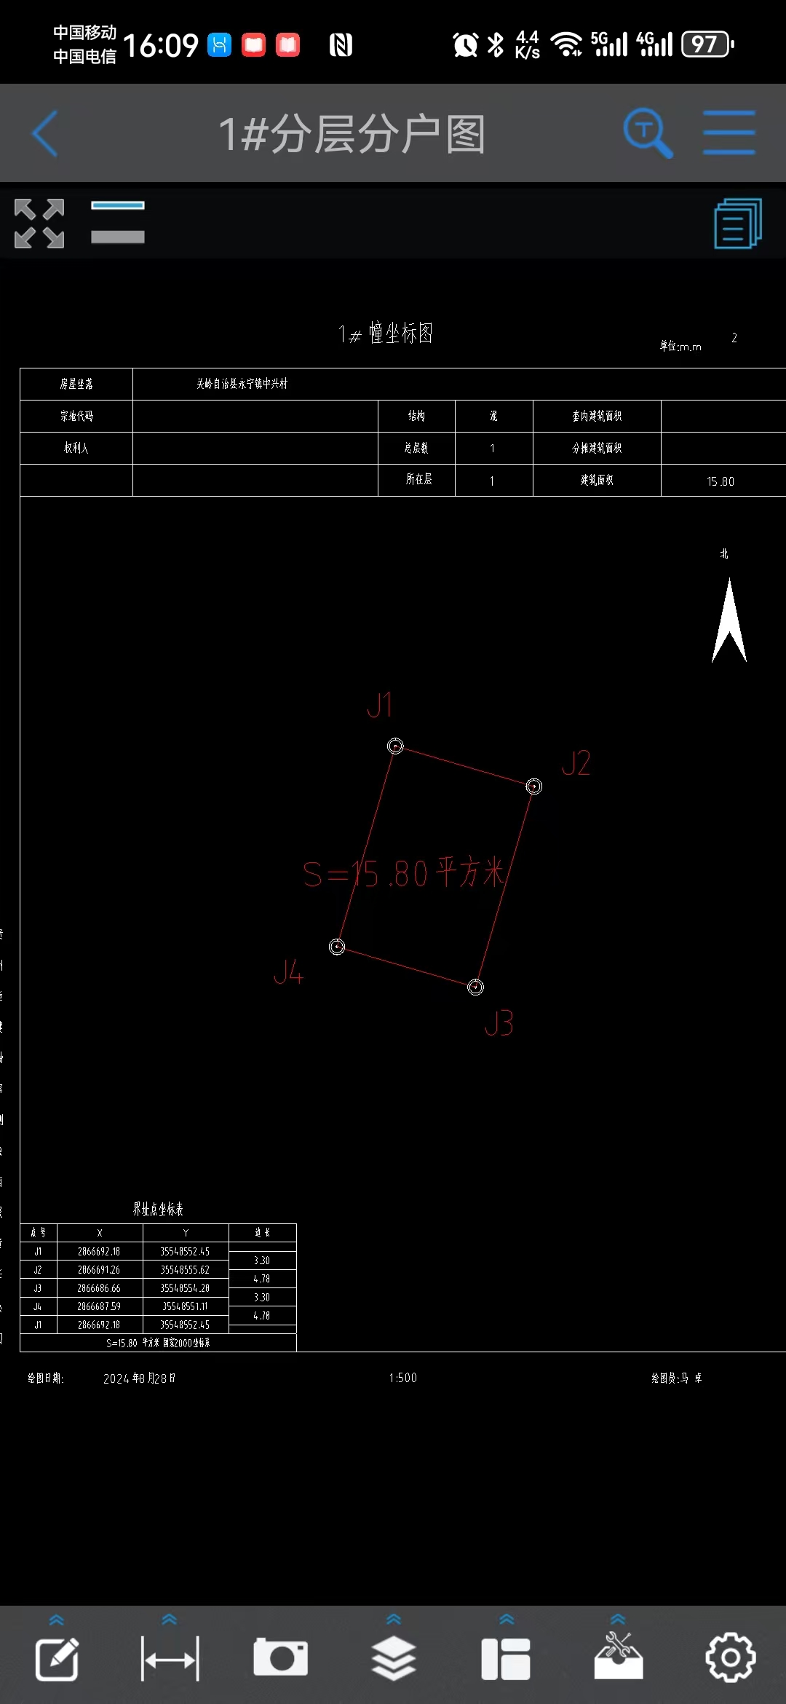This screenshot has height=1704, width=786.
Task: Open settings via the gear icon
Action: tap(731, 1658)
